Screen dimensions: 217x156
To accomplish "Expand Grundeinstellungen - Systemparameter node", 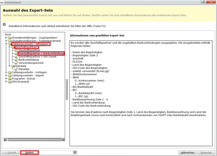I will [6, 41].
